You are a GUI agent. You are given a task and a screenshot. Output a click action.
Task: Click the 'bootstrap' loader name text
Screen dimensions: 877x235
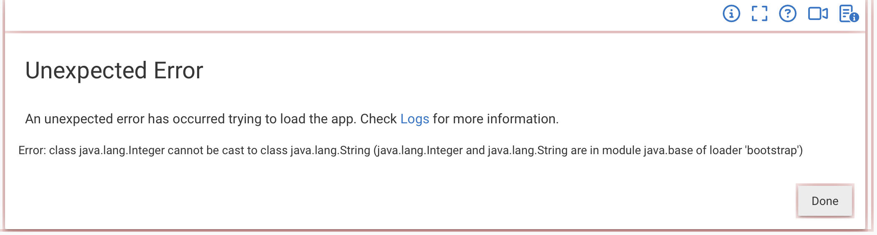(x=772, y=150)
